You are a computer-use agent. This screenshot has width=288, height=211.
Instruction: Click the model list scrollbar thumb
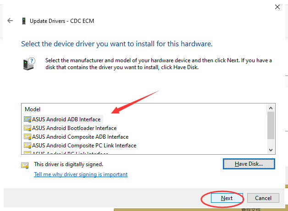click(271, 124)
